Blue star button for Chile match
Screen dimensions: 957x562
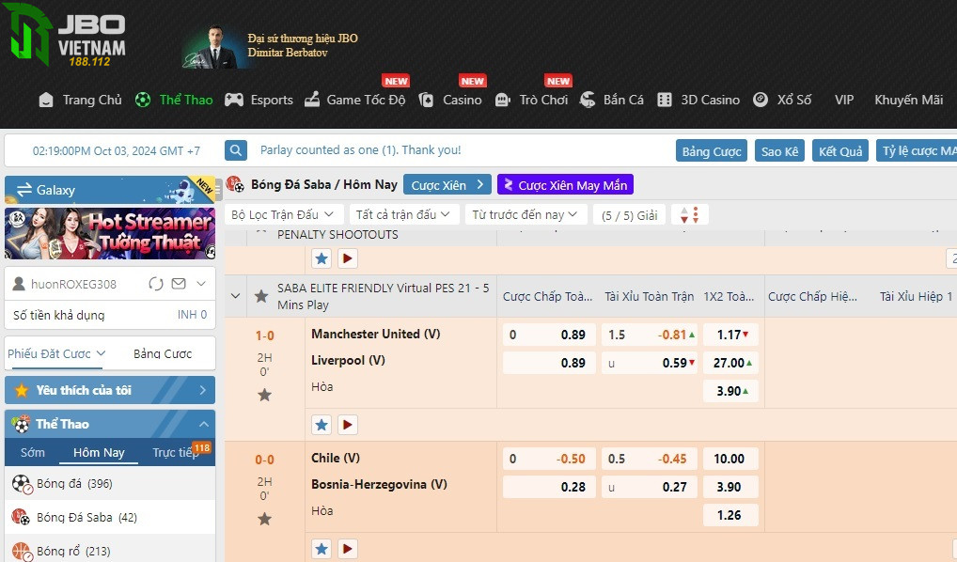tap(322, 549)
